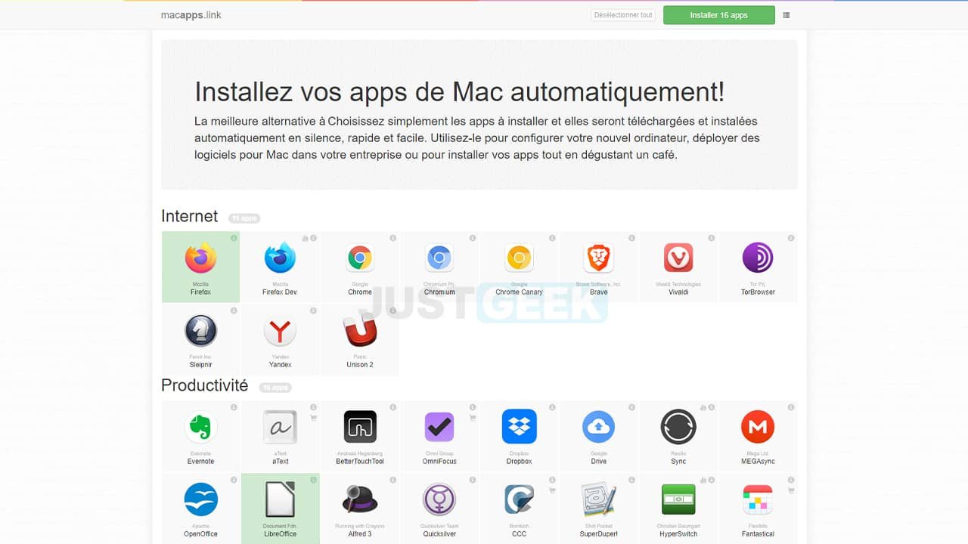Select the Vivaldi browser icon
Screen dimensions: 968x544
pyautogui.click(x=678, y=258)
